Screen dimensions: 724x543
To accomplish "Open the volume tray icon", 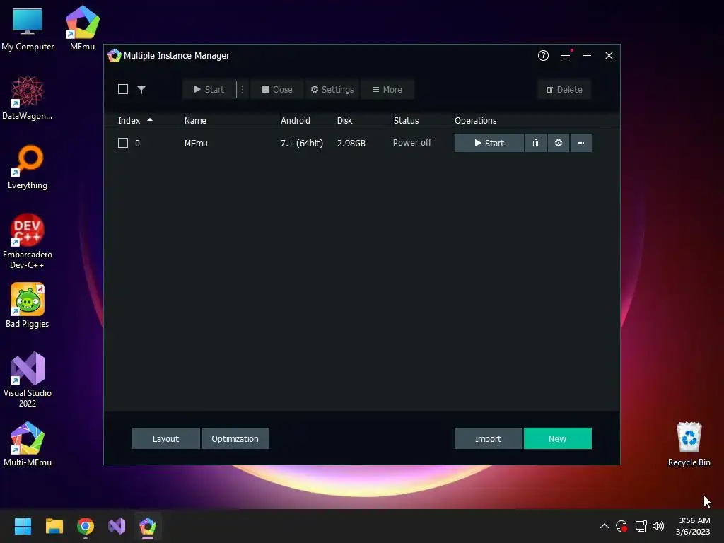I will tap(658, 526).
